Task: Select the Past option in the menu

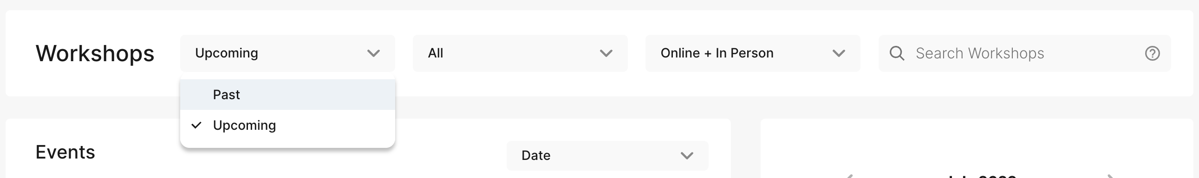Action: tap(287, 95)
